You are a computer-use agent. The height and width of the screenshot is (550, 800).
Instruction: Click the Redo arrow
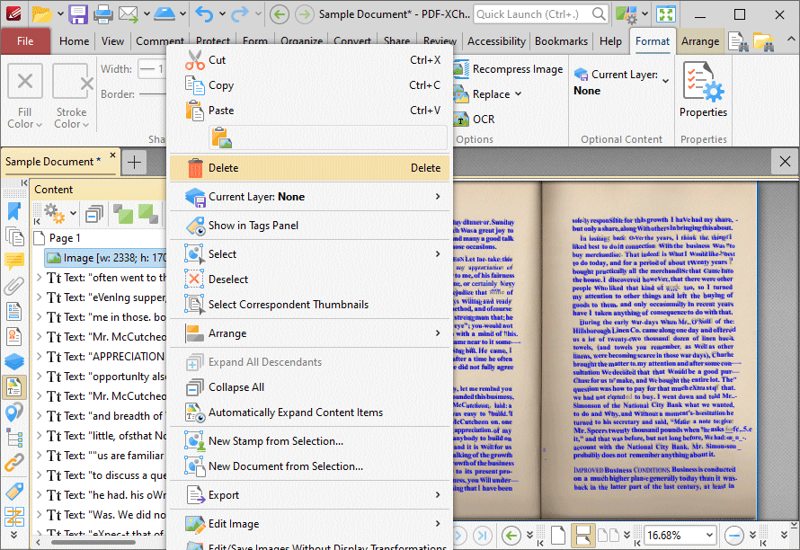click(240, 14)
